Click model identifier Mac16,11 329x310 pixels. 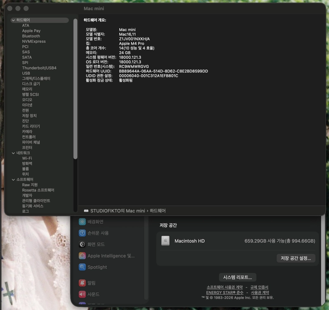pos(128,34)
